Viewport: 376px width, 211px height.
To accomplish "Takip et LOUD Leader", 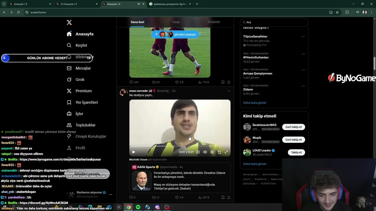I will [x=296, y=152].
